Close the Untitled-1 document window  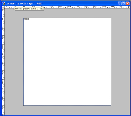tap(128, 3)
